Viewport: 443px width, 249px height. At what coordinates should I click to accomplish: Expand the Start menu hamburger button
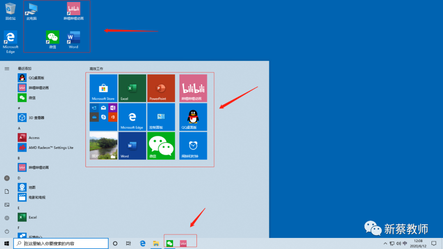[7, 68]
